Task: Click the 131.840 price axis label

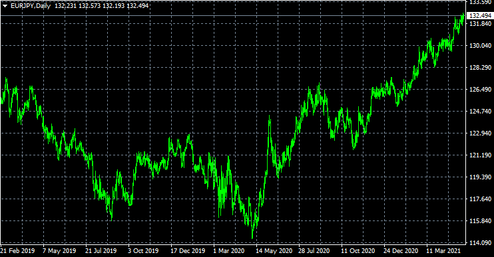Action: (480, 24)
